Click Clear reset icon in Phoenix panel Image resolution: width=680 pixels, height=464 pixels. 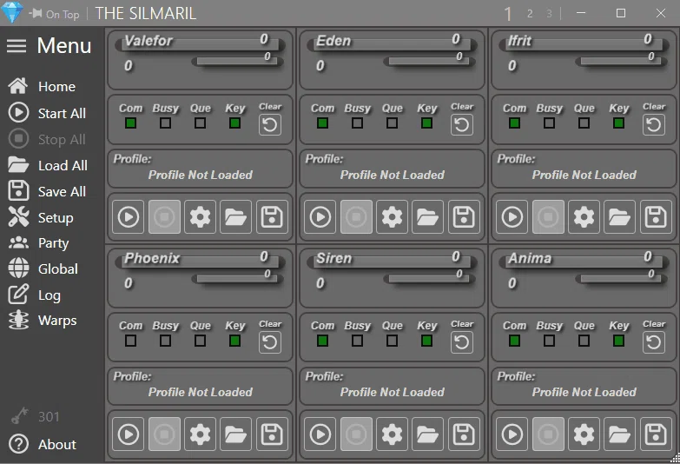pos(270,342)
